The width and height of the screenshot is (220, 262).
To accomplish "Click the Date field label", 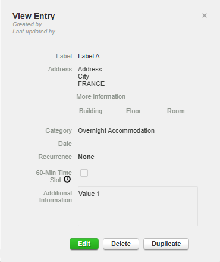I will click(65, 144).
